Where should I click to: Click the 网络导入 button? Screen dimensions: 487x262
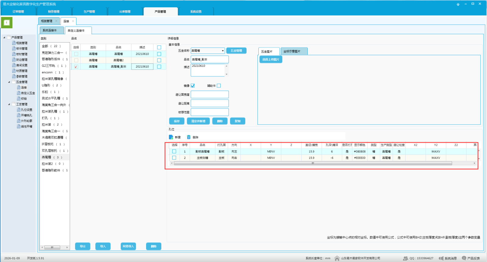128,246
